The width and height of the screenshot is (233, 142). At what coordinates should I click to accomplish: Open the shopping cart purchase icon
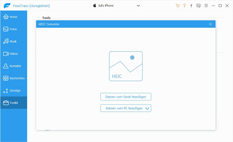pyautogui.click(x=177, y=6)
